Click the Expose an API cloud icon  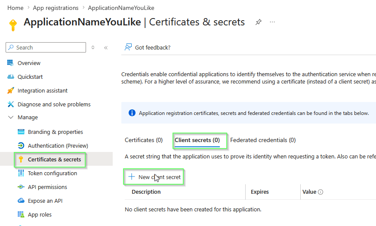coord(21,201)
